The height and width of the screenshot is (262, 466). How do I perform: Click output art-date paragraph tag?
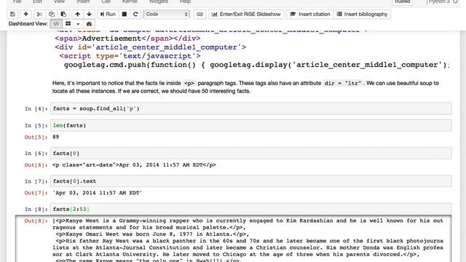pyautogui.click(x=134, y=165)
